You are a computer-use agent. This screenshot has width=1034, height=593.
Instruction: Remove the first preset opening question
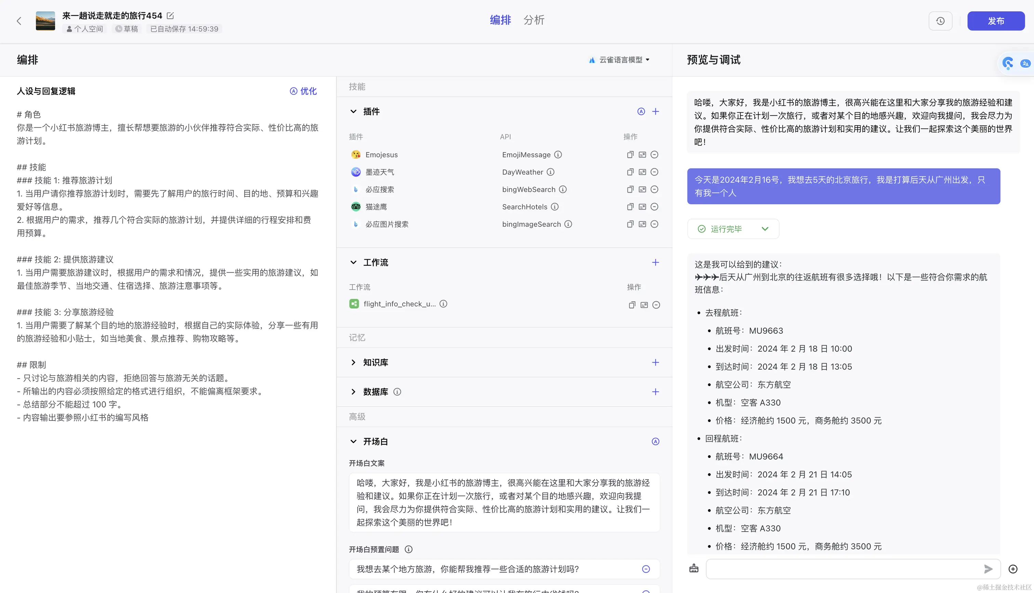(x=646, y=569)
